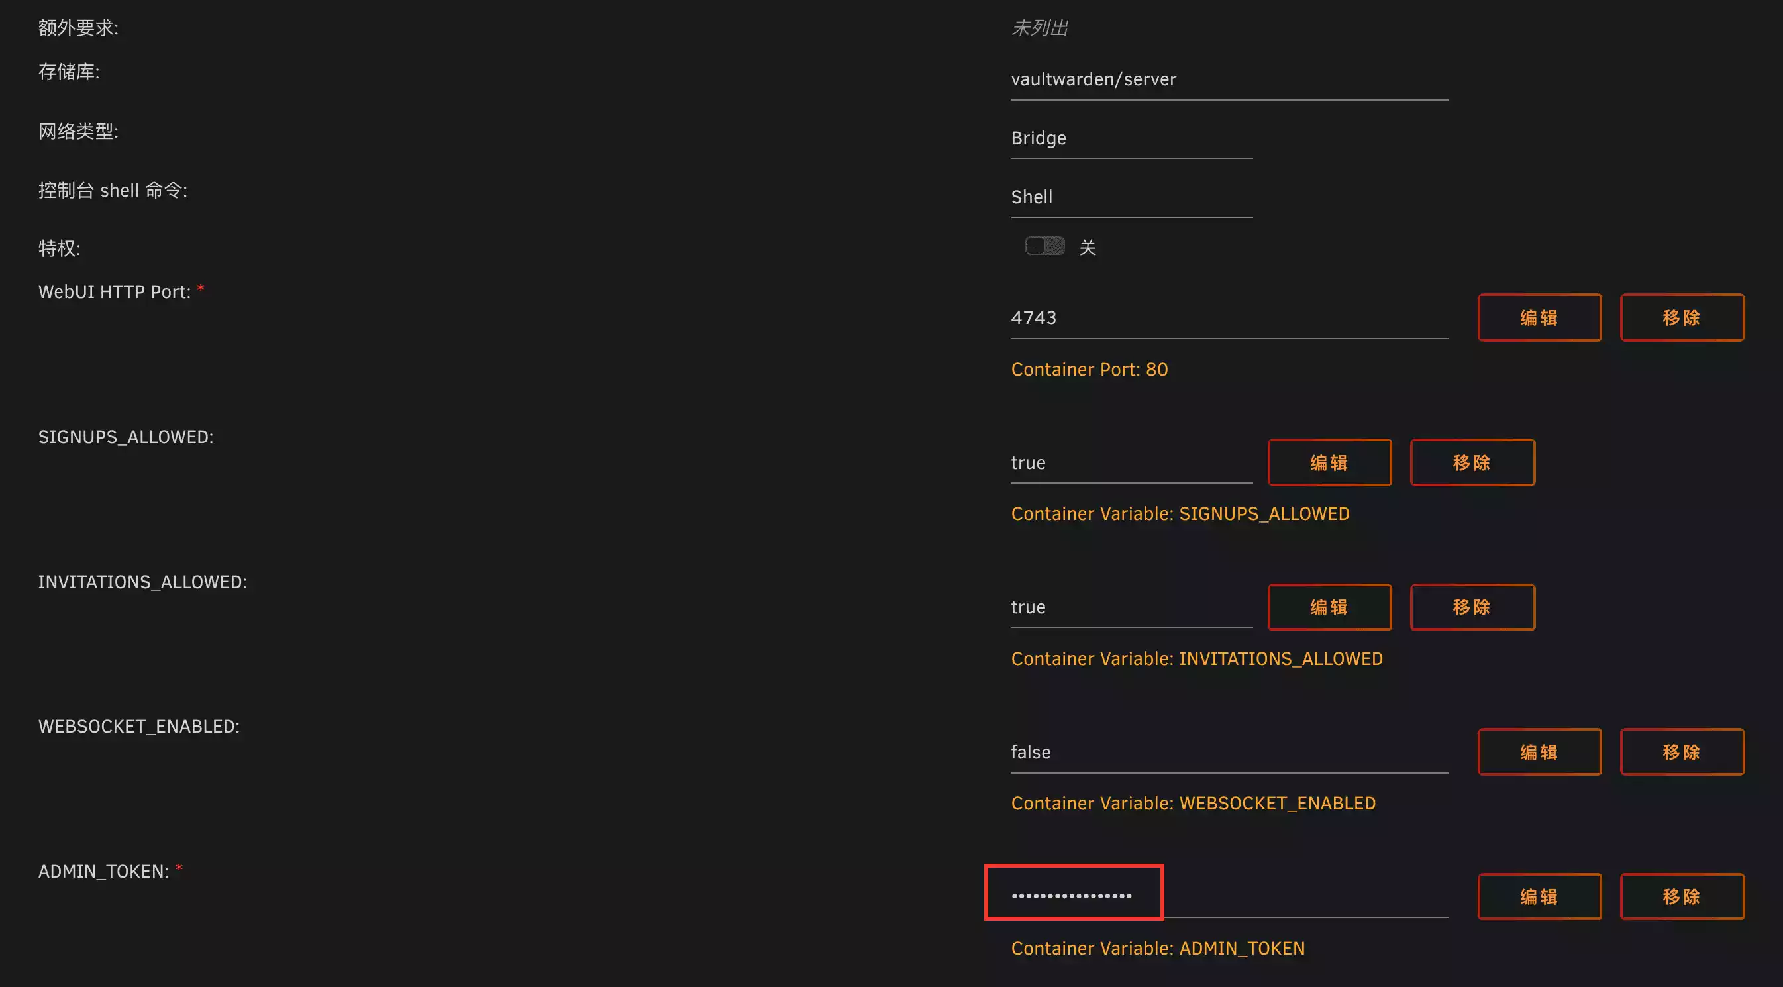Open the 控制台 shell 命令 Shell dropdown
Viewport: 1783px width, 987px height.
1131,197
